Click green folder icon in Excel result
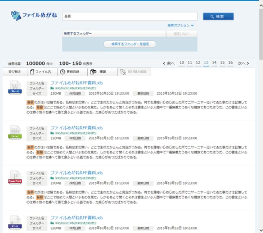 (52, 133)
